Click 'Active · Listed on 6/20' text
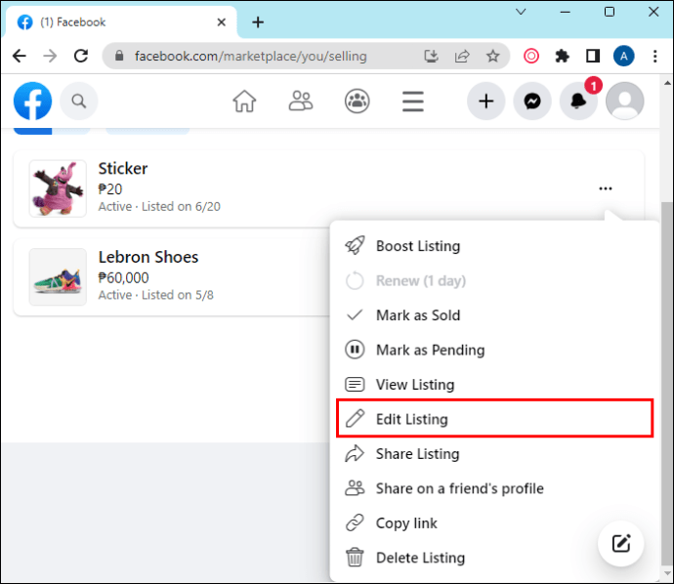This screenshot has height=584, width=674. click(x=159, y=207)
